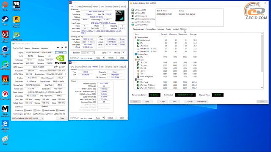Click the Lookup button in GPU-Z
This screenshot has height=152, width=271.
click(x=61, y=52)
